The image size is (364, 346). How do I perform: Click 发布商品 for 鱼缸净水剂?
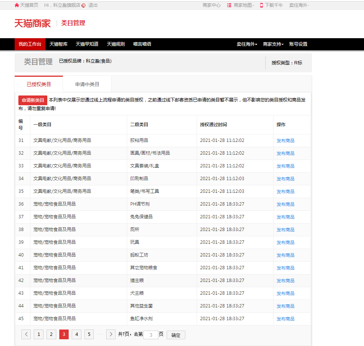tap(285, 319)
